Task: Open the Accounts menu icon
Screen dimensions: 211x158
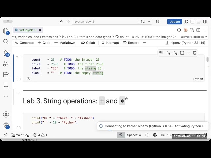Action: [6, 114]
